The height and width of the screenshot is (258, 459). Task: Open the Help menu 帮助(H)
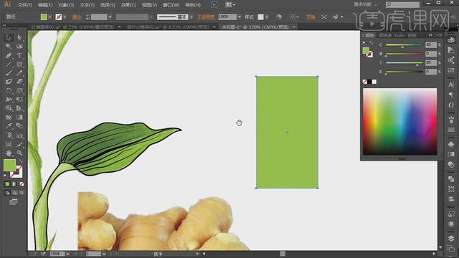click(x=193, y=5)
